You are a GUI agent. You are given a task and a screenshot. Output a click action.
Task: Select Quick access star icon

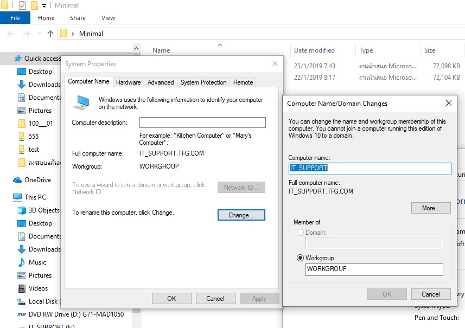point(18,59)
